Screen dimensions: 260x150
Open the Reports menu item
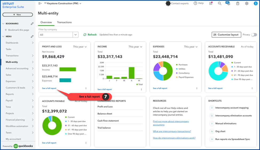pos(10,94)
